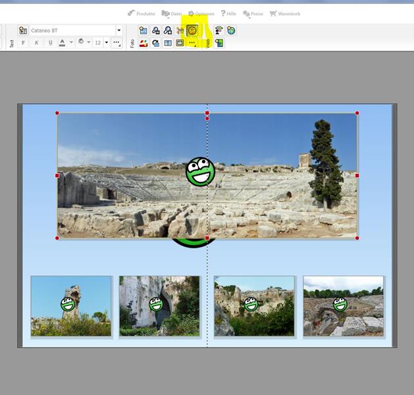414x395 pixels.
Task: Open the Hilfe menu
Action: click(228, 13)
